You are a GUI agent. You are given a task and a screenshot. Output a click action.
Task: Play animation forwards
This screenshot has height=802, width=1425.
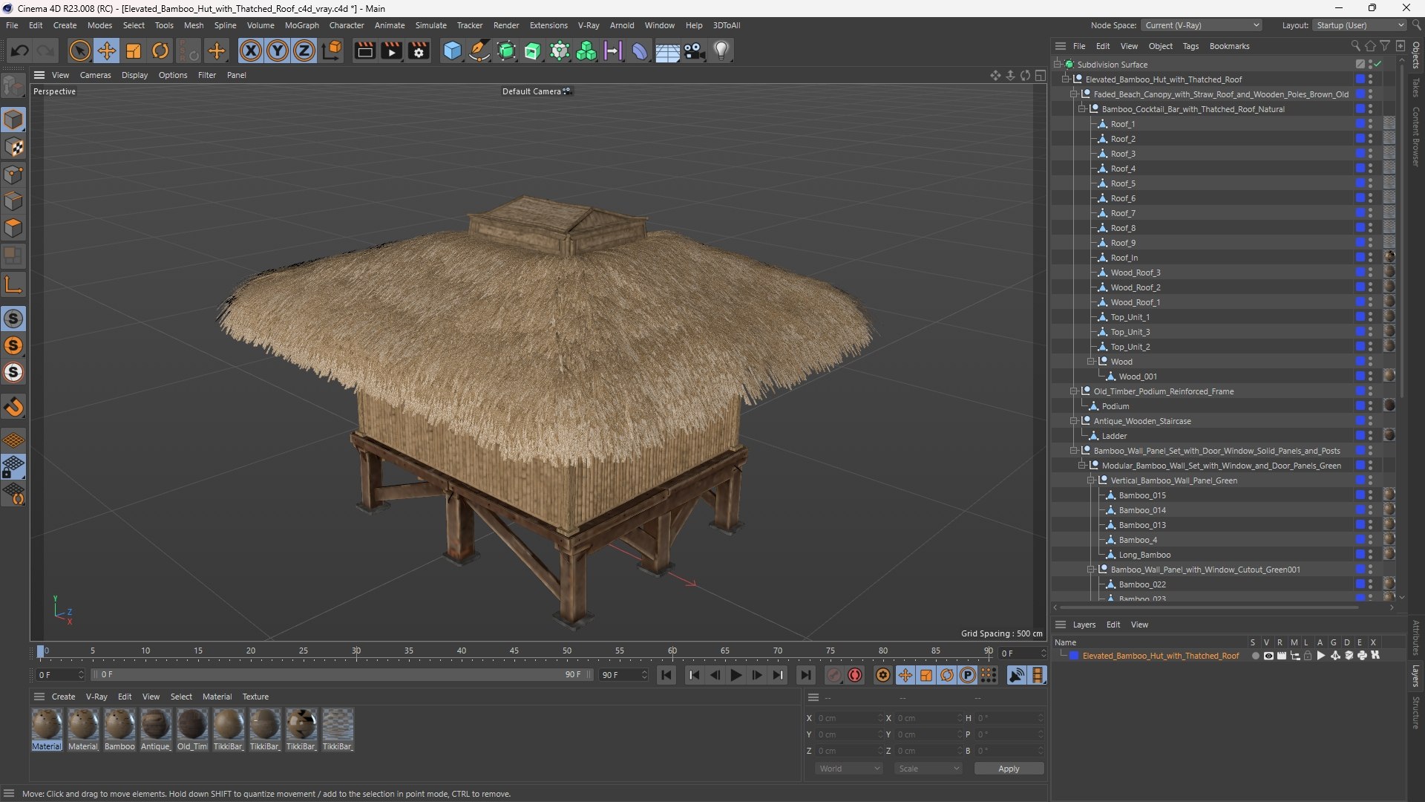click(736, 675)
